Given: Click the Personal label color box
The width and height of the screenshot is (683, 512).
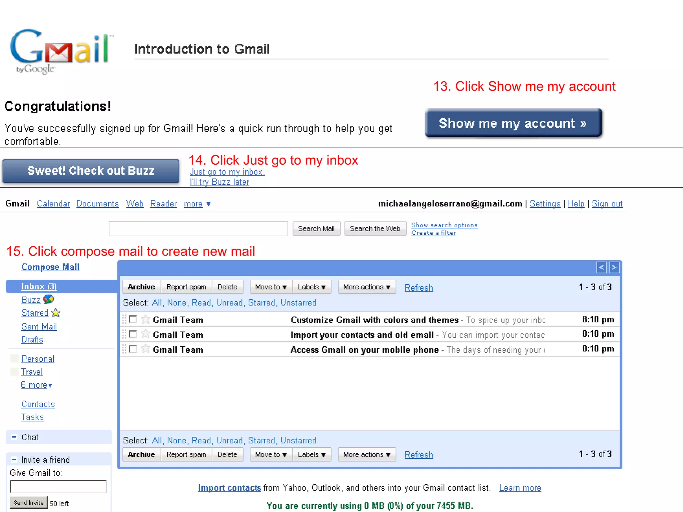Looking at the screenshot, I should pos(15,359).
